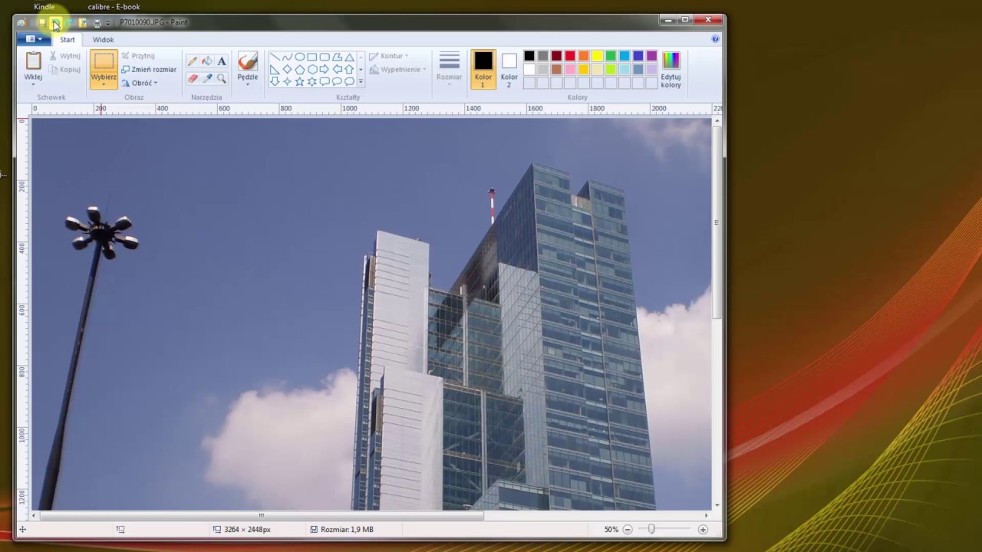Pick the red color swatch
Viewport: 982px width, 552px height.
(x=570, y=56)
